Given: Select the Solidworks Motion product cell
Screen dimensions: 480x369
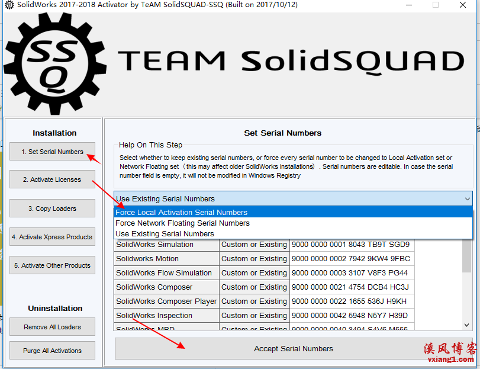Looking at the screenshot, I should 166,258.
